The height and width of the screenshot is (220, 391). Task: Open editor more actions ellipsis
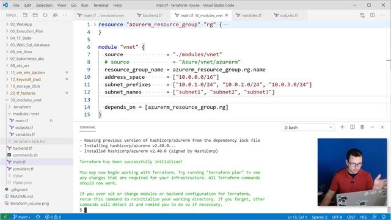pyautogui.click(x=382, y=15)
